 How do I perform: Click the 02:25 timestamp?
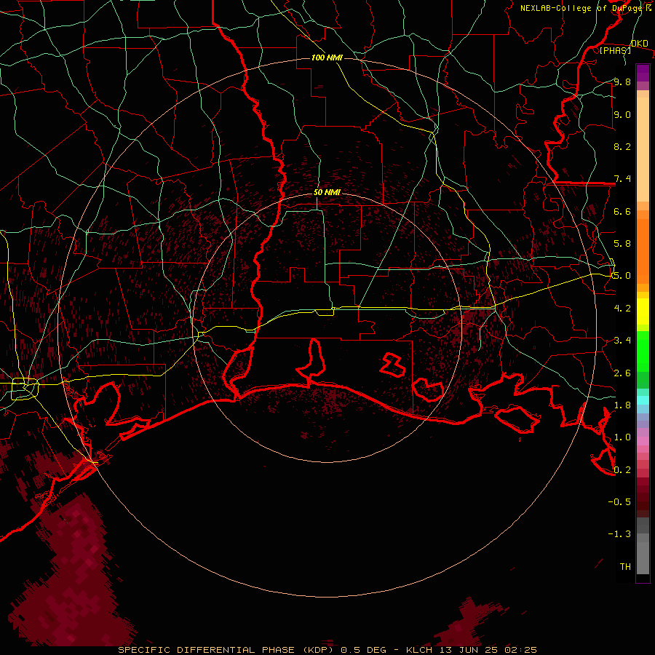point(520,650)
